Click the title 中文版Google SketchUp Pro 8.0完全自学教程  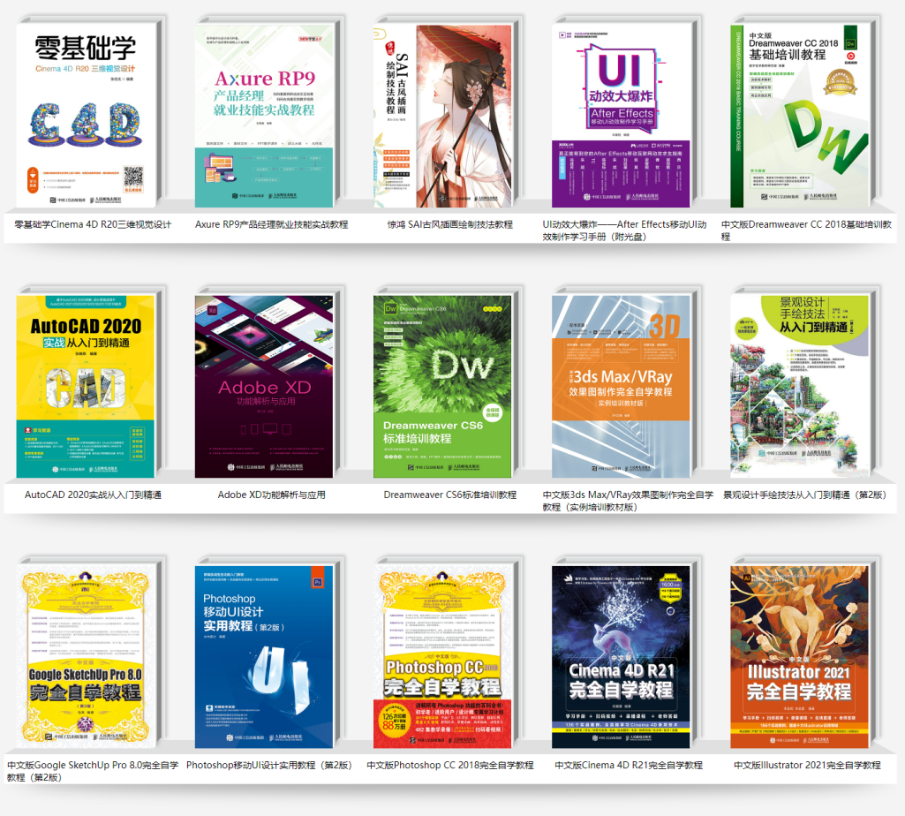93,771
